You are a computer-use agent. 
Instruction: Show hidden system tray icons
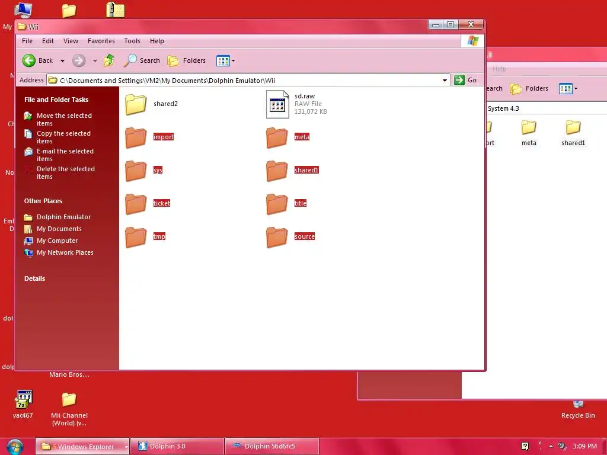coord(551,446)
